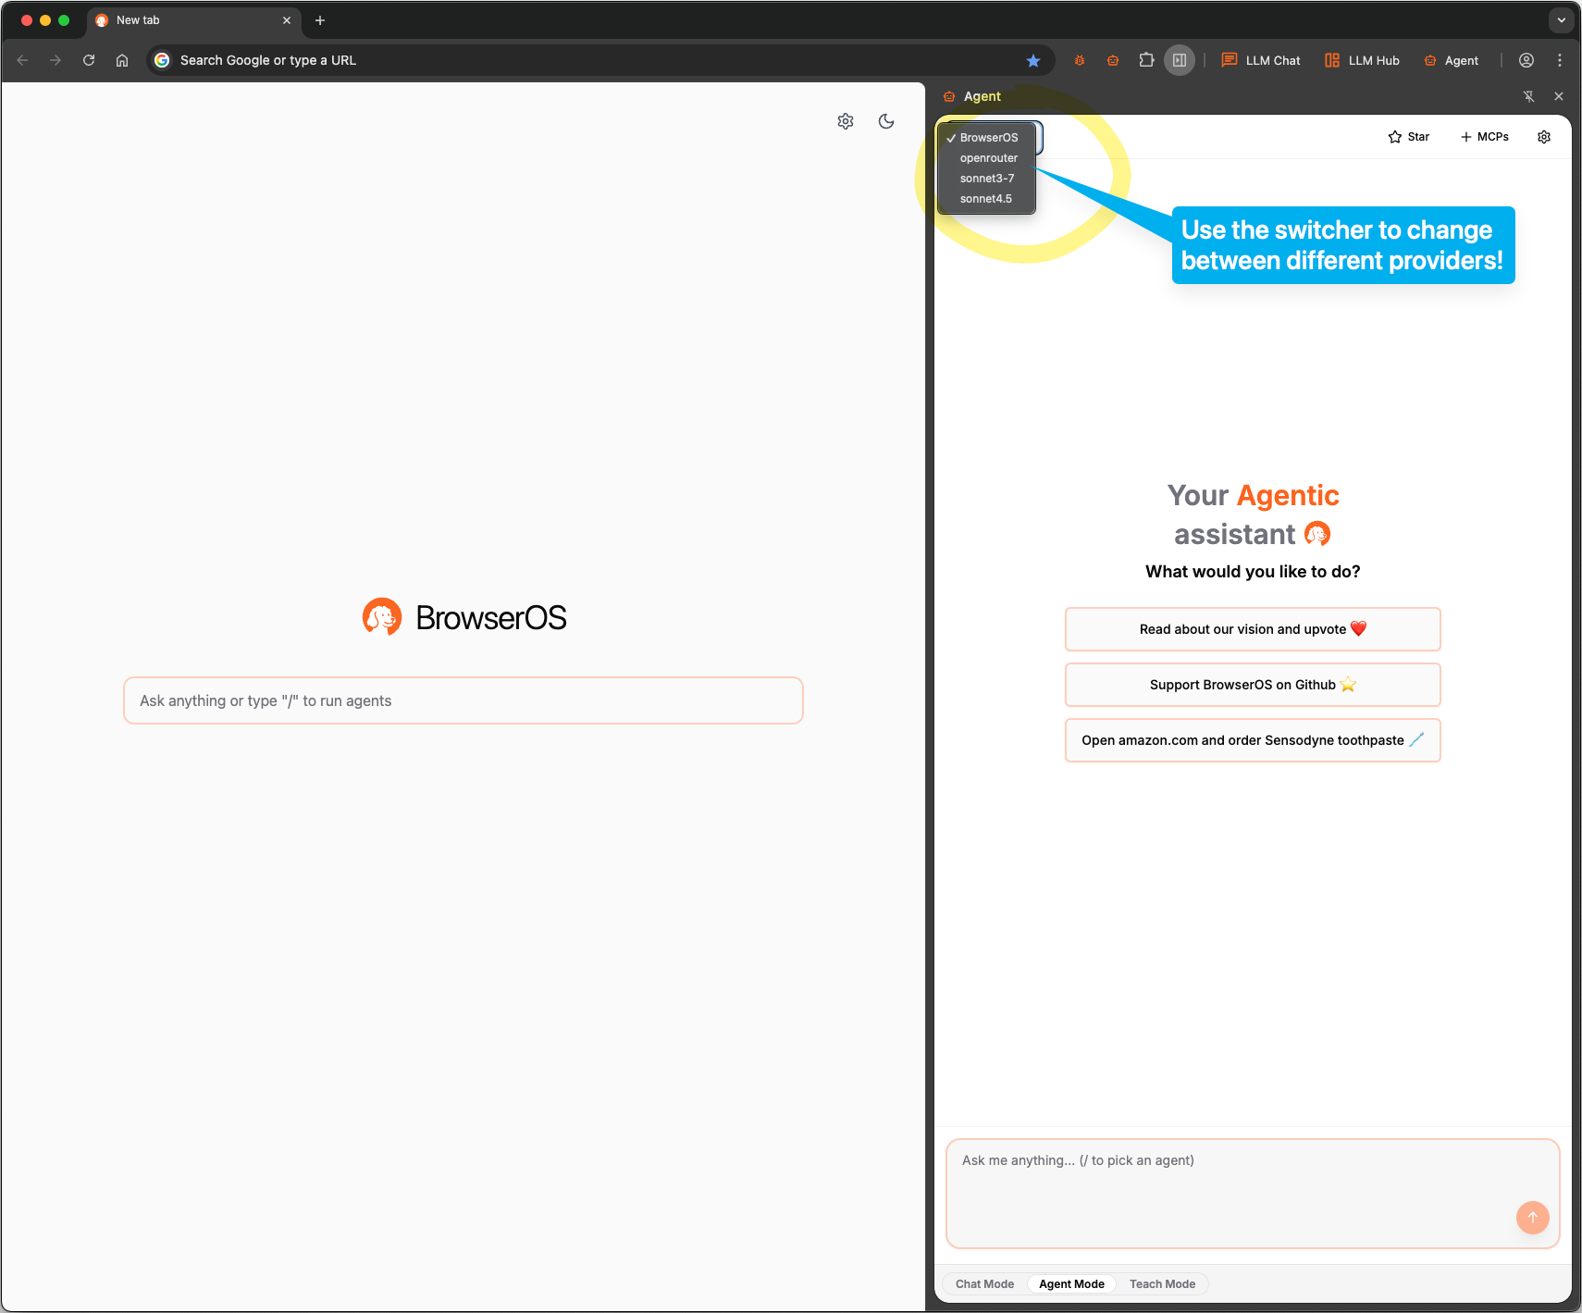The image size is (1582, 1313).
Task: Click the orange bug extension icon
Action: (1080, 60)
